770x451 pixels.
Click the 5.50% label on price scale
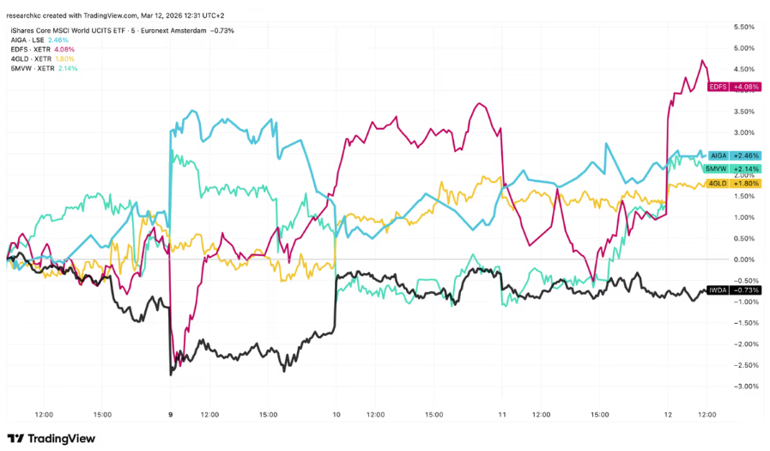point(744,27)
